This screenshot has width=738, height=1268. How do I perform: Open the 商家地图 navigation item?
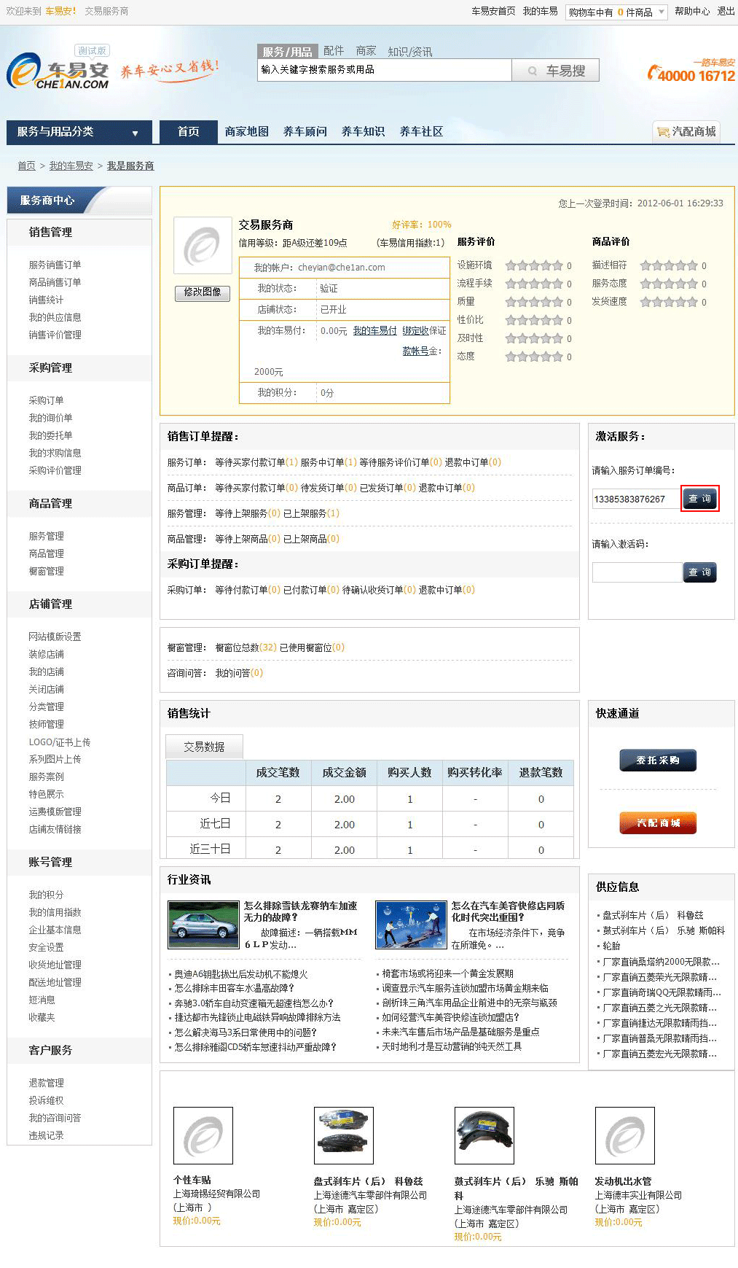[x=247, y=132]
